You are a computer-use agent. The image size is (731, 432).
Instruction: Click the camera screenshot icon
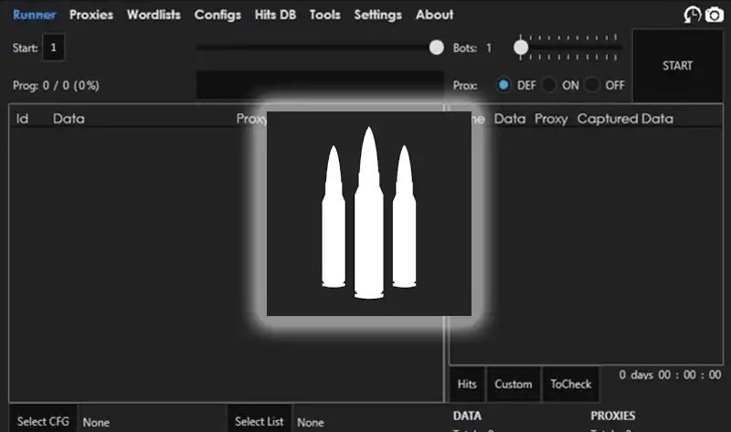715,15
